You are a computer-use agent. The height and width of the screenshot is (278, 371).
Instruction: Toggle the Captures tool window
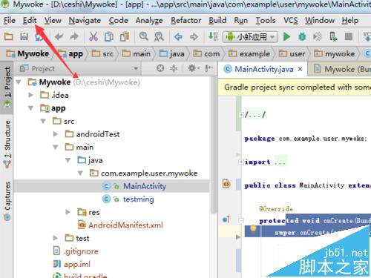tap(7, 201)
